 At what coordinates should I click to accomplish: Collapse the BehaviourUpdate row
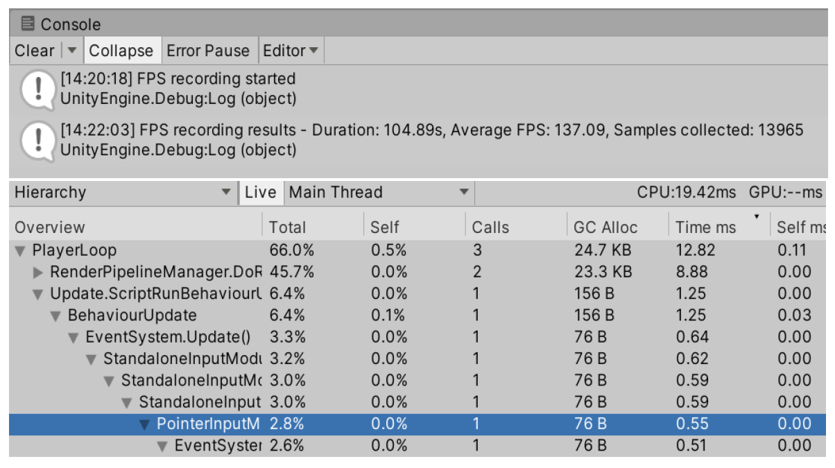click(55, 315)
